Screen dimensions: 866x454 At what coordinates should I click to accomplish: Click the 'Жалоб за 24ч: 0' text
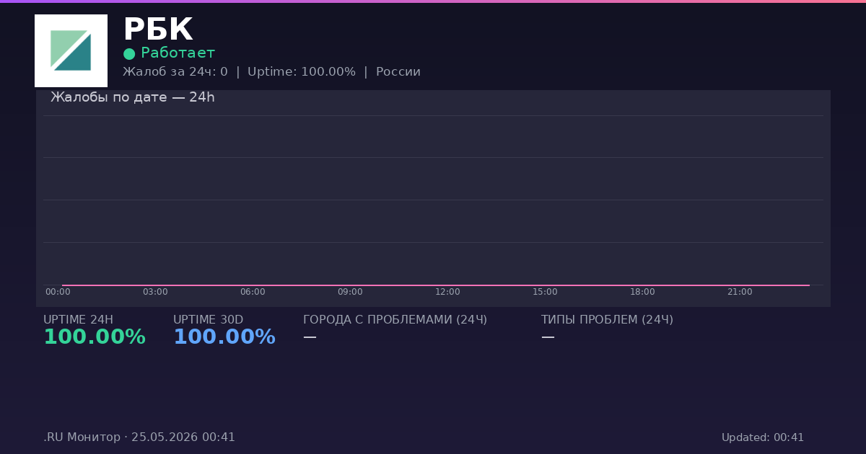(175, 72)
